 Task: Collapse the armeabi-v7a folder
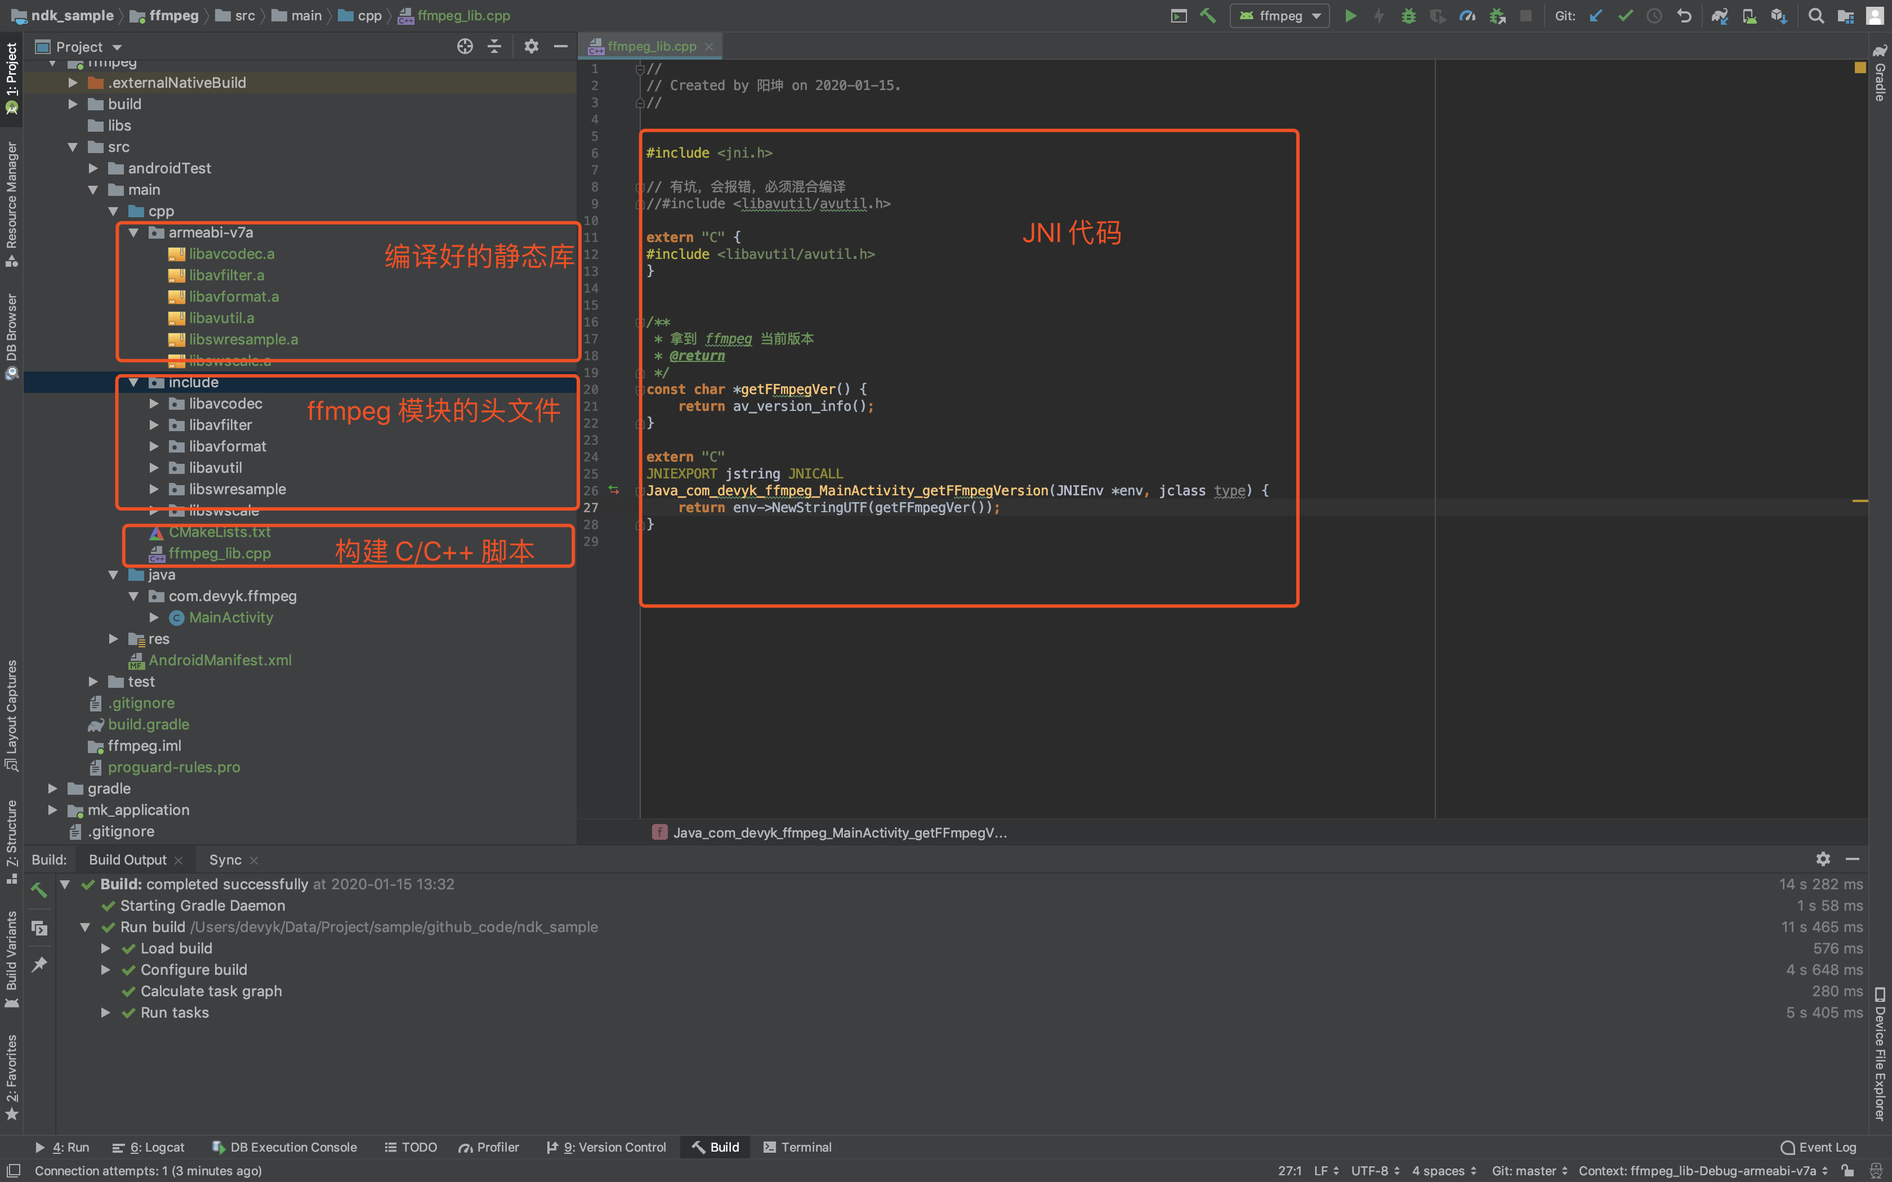[x=135, y=232]
